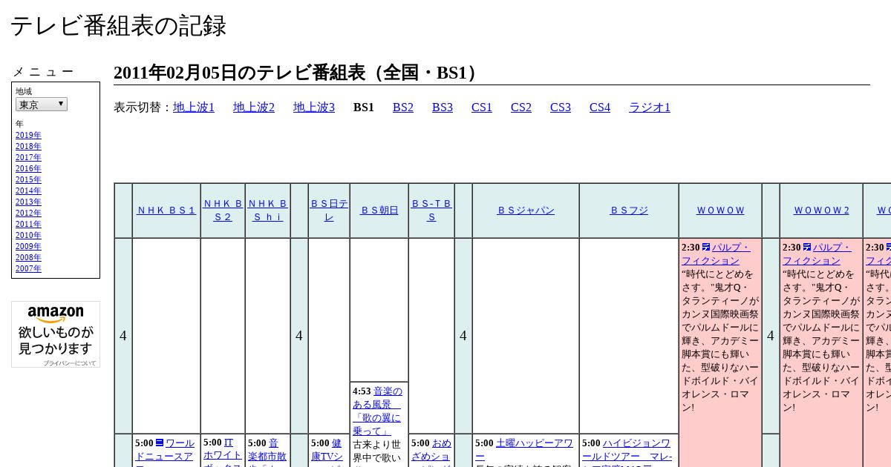Open the 2011年 archive link
The height and width of the screenshot is (467, 891).
tap(28, 225)
